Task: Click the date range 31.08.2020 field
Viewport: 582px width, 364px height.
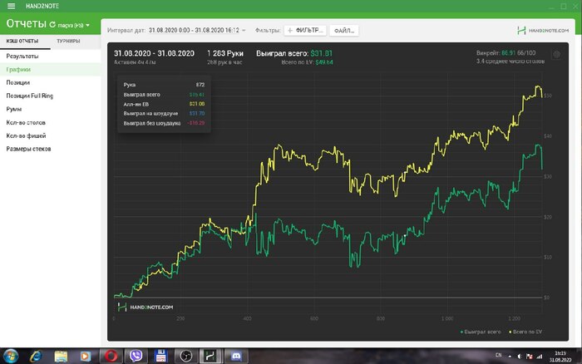Action: tap(194, 31)
